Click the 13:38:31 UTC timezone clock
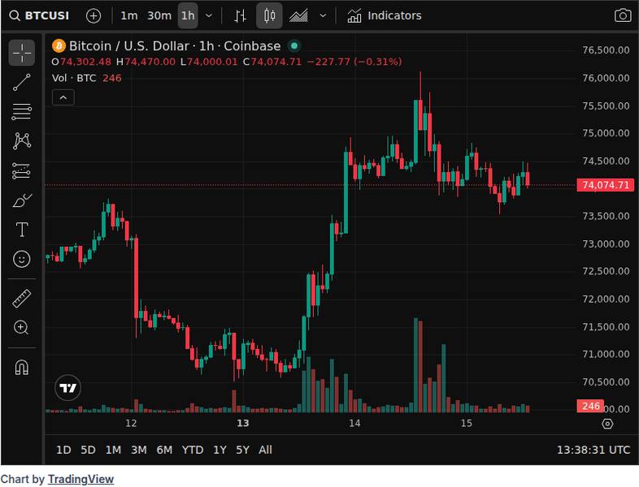The image size is (639, 487). point(593,450)
